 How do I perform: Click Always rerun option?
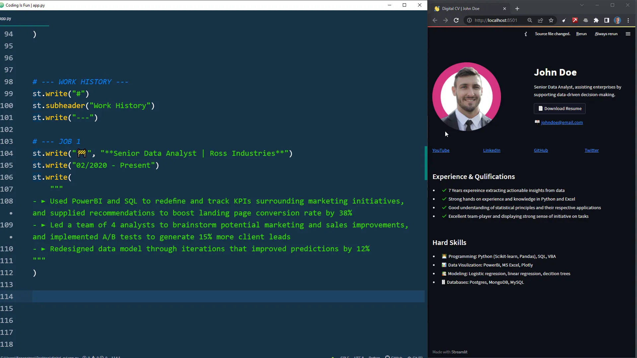606,34
